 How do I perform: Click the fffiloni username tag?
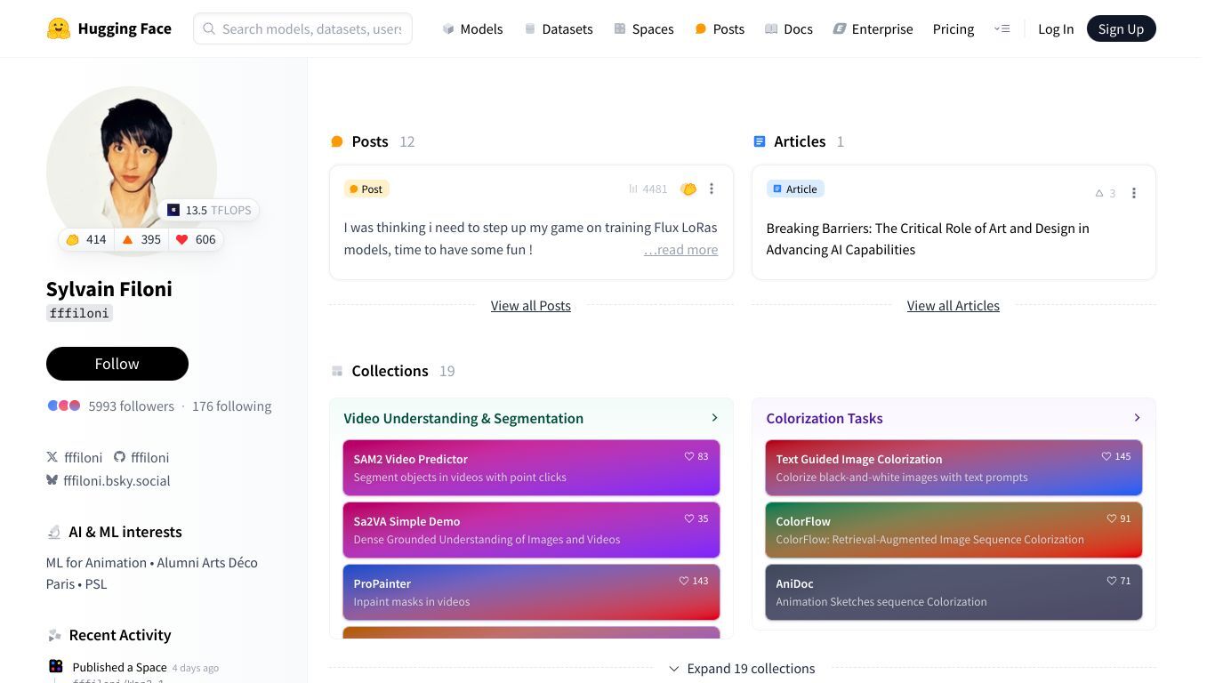[x=79, y=313]
